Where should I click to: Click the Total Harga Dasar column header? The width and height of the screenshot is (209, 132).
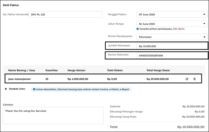point(158,70)
